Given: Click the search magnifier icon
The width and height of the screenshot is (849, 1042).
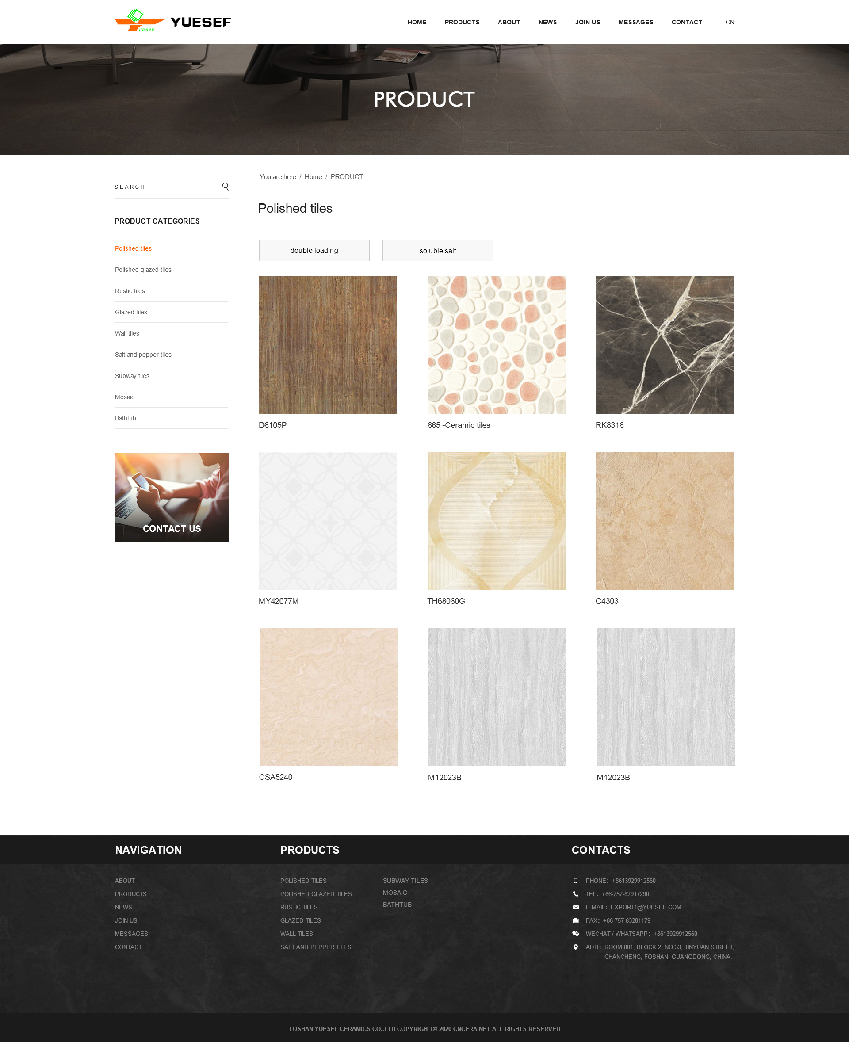Looking at the screenshot, I should point(226,186).
